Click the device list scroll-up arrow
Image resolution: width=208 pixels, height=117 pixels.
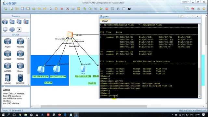[x=29, y=38]
